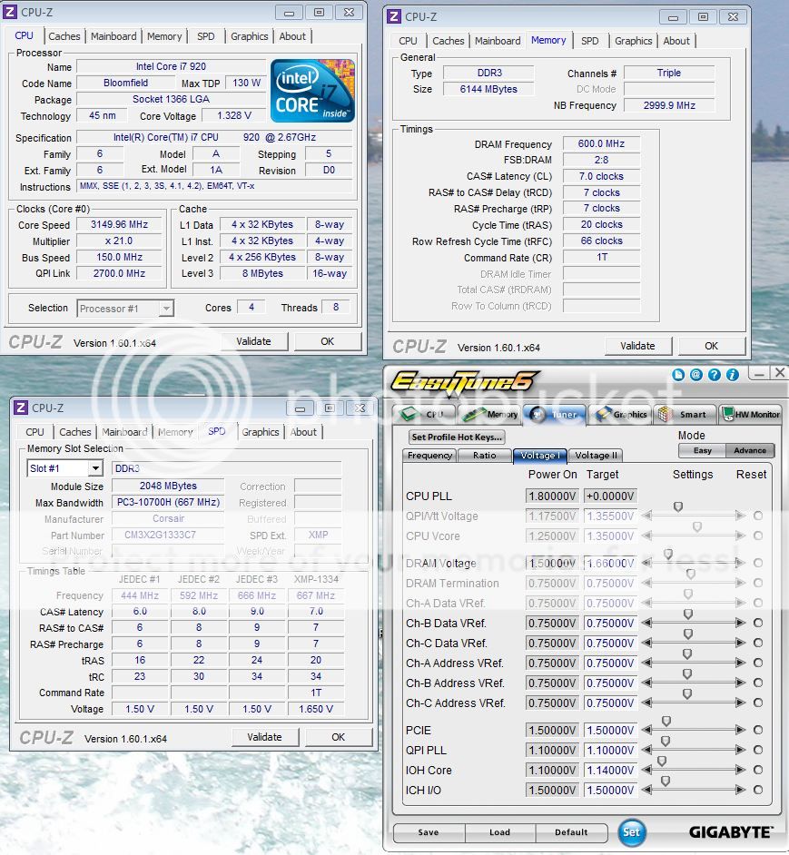This screenshot has width=789, height=855.
Task: Open Mainboard tab in CPU-Z CPU-tab window
Action: [113, 36]
